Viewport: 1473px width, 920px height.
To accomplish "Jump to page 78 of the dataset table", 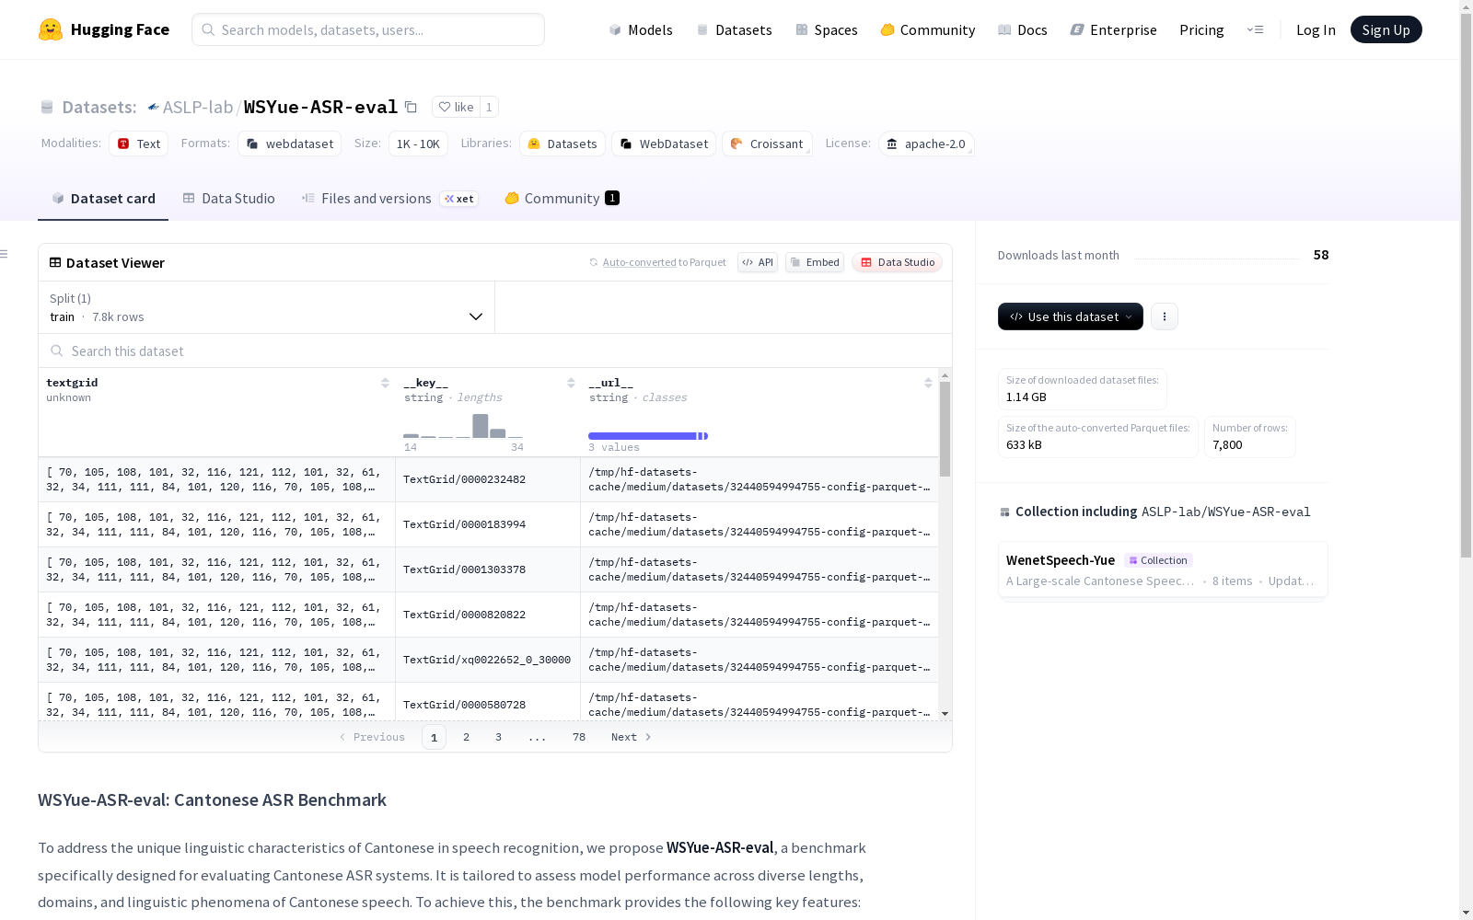I will (x=579, y=737).
